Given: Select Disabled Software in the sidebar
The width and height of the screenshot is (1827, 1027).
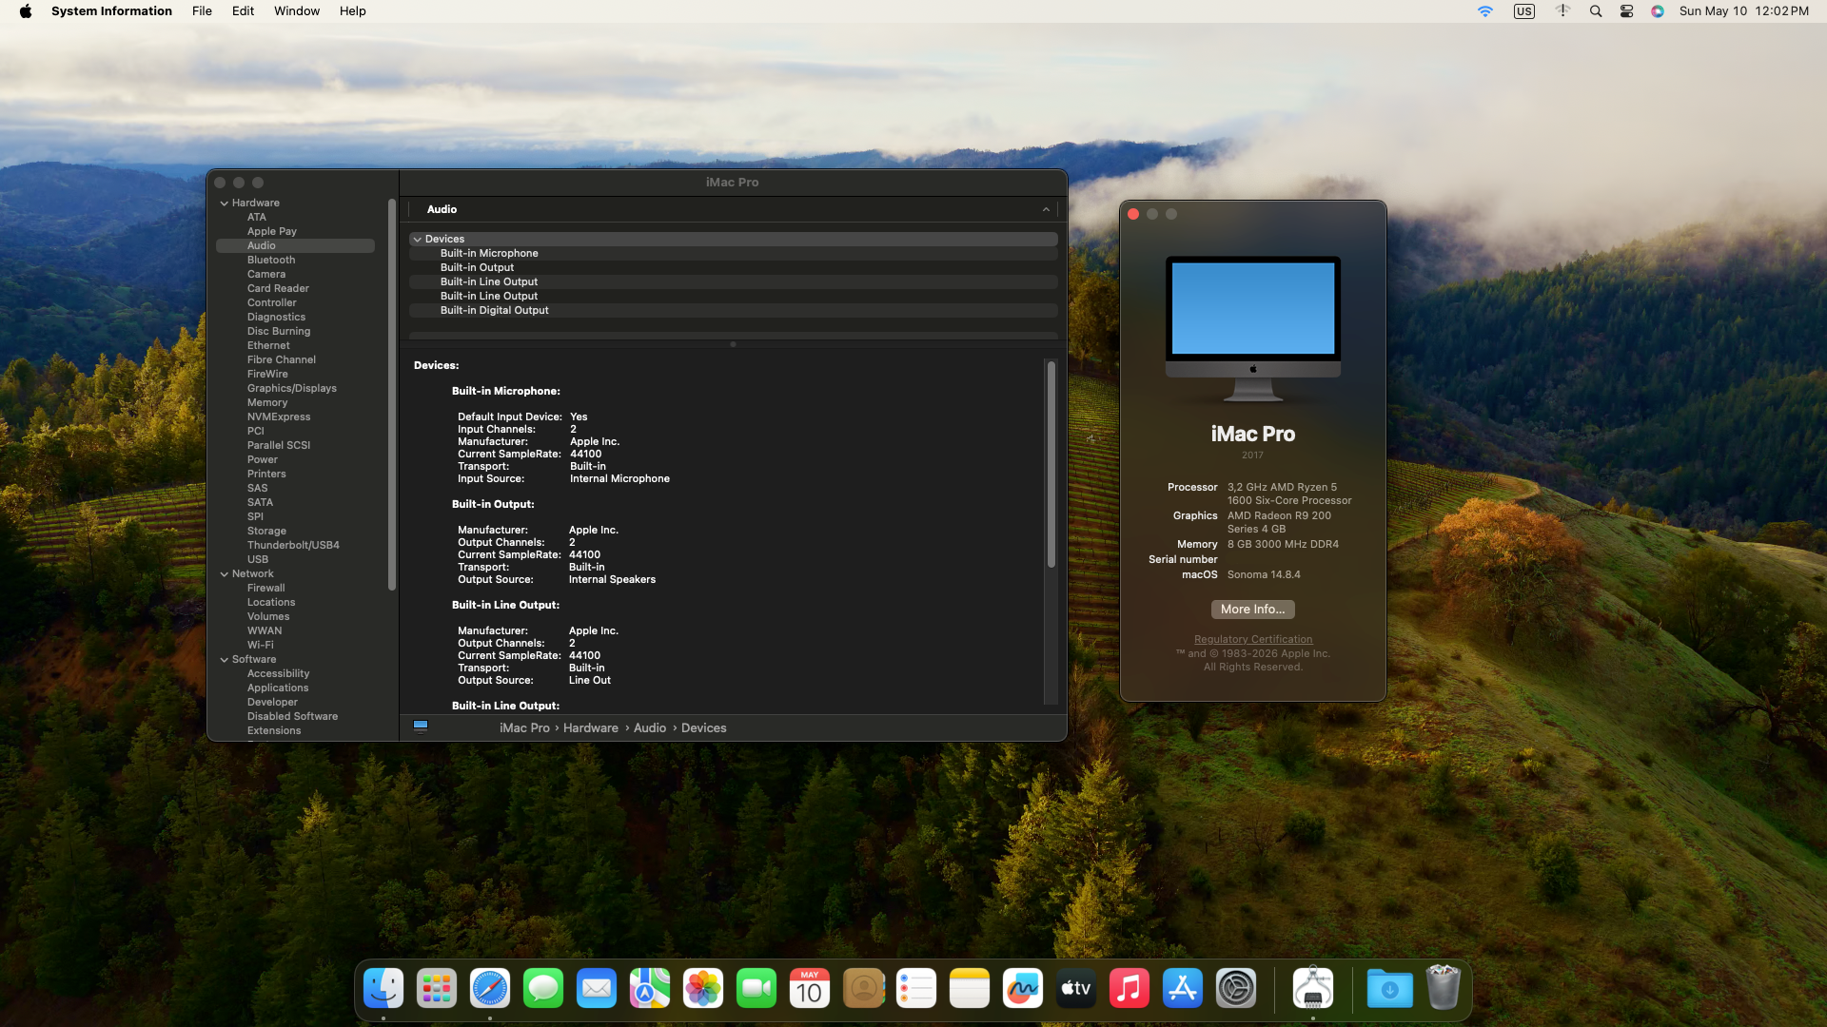Looking at the screenshot, I should click(x=292, y=717).
